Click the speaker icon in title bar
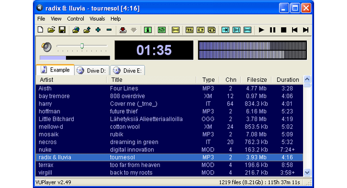This screenshot has width=347, height=188. pos(39,8)
